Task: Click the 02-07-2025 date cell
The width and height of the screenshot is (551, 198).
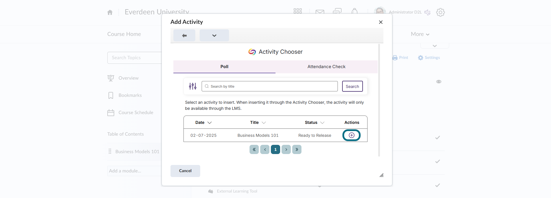Action: pos(203,135)
